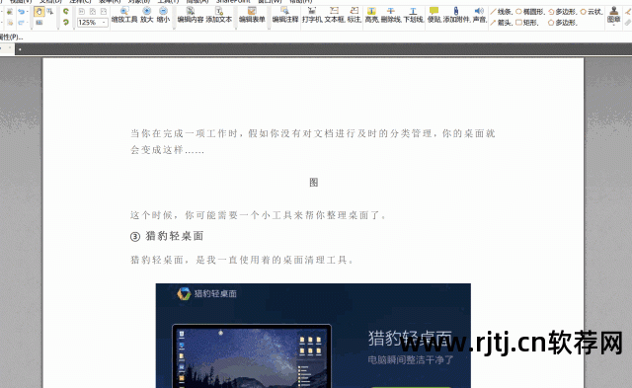Screen dimensions: 632x388
Task: Click the line starting 当你在完成一项工作时
Action: (313, 133)
